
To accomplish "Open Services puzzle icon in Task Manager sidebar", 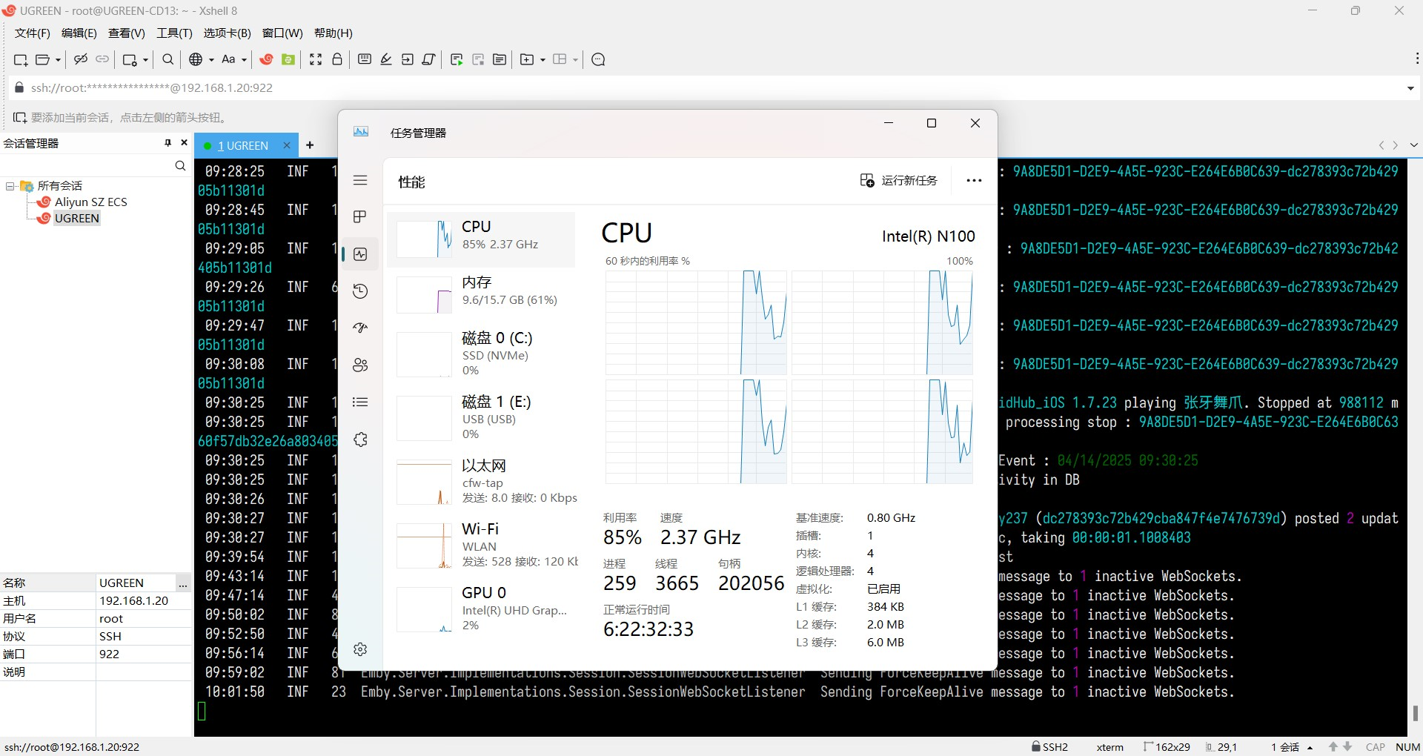I will (360, 440).
